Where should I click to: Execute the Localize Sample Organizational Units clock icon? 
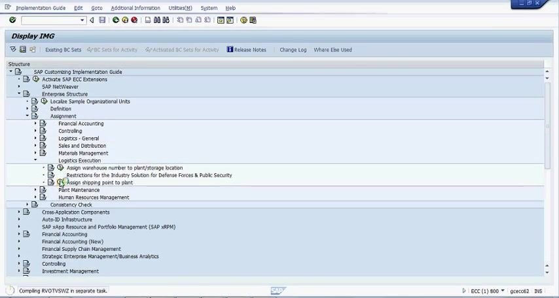tap(44, 101)
